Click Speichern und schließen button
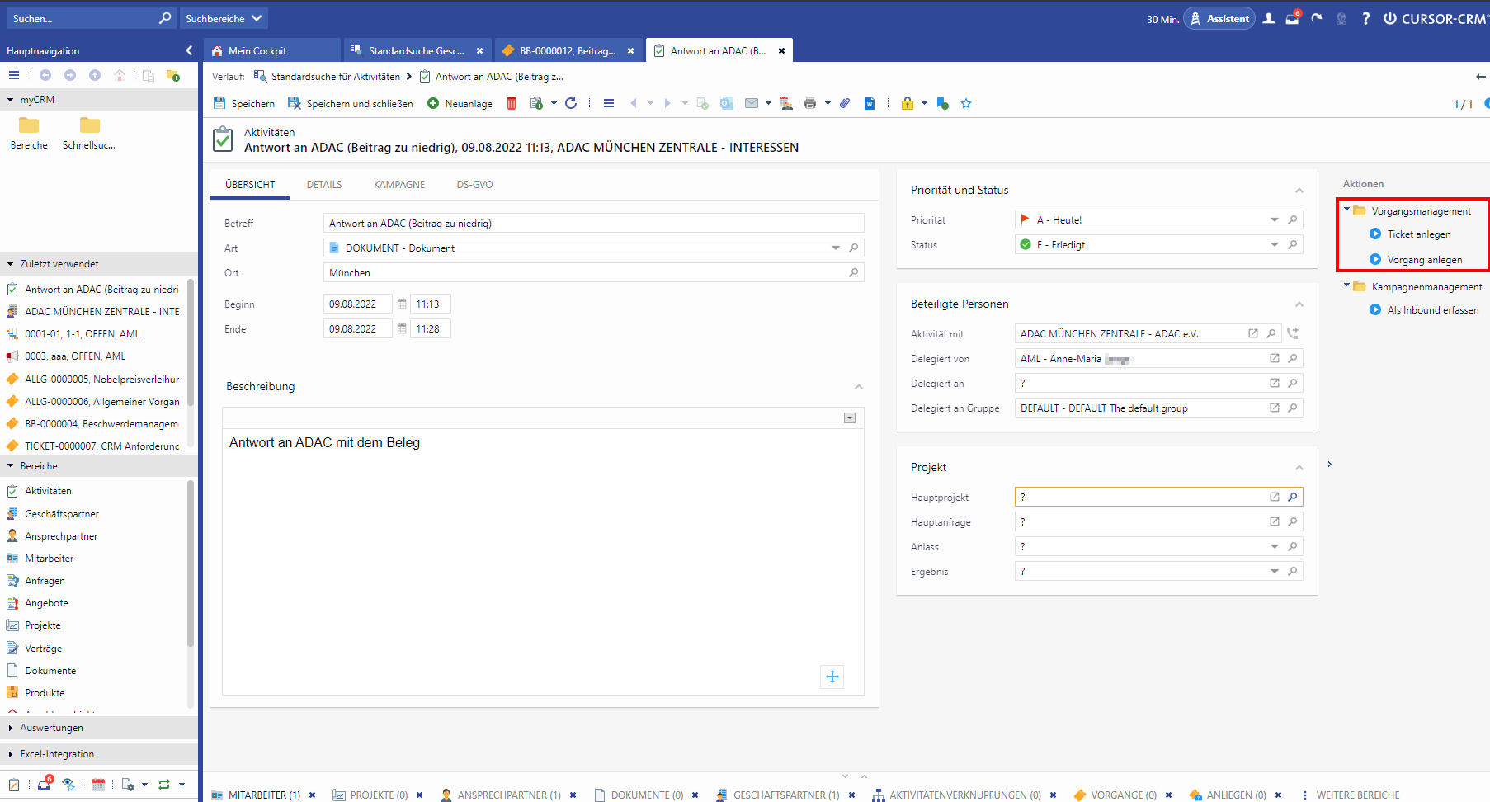The width and height of the screenshot is (1490, 802). tap(351, 104)
